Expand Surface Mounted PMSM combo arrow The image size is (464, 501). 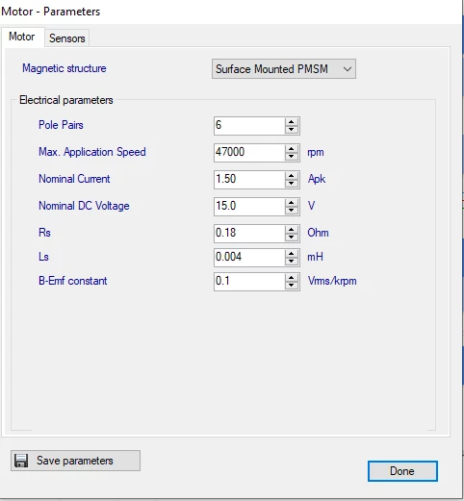point(348,69)
